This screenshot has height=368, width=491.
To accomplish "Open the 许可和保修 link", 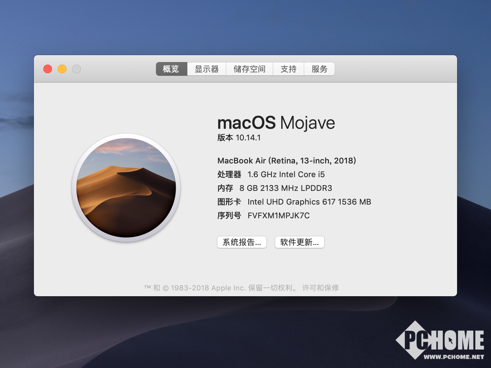I will coord(321,288).
